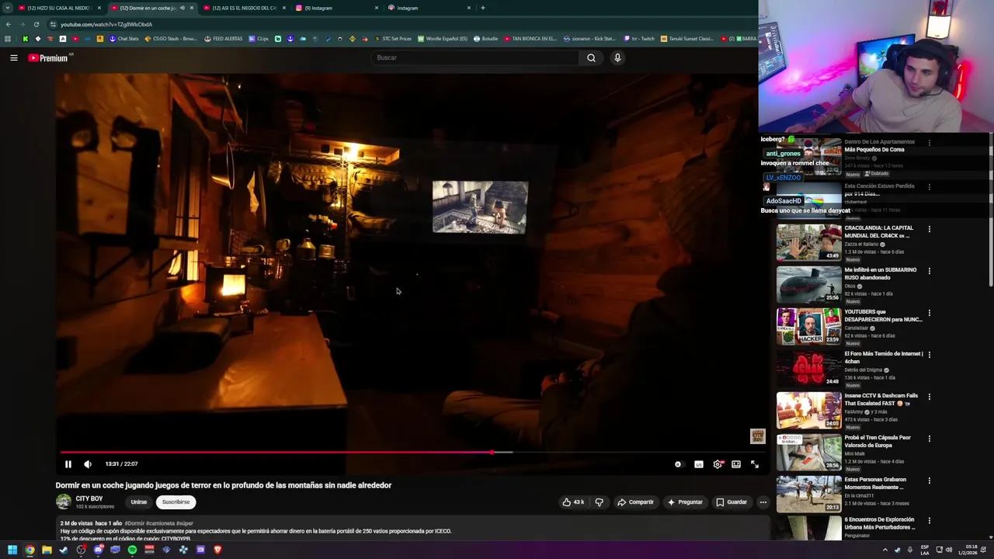Start voice search with the microphone icon

pyautogui.click(x=617, y=57)
